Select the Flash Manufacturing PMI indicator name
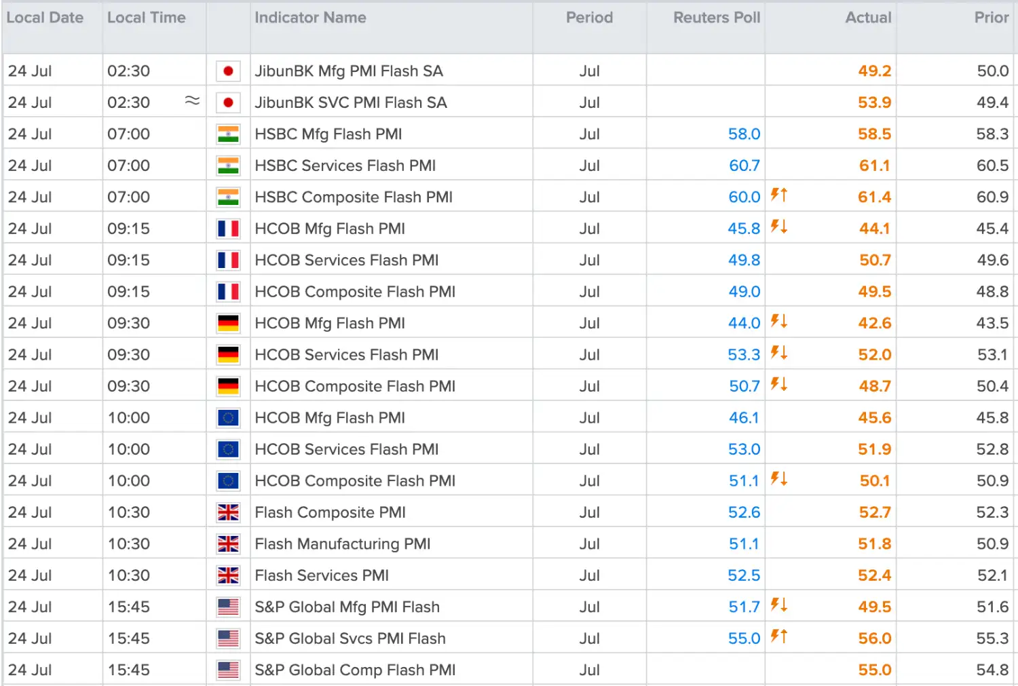The image size is (1018, 686). pos(343,544)
